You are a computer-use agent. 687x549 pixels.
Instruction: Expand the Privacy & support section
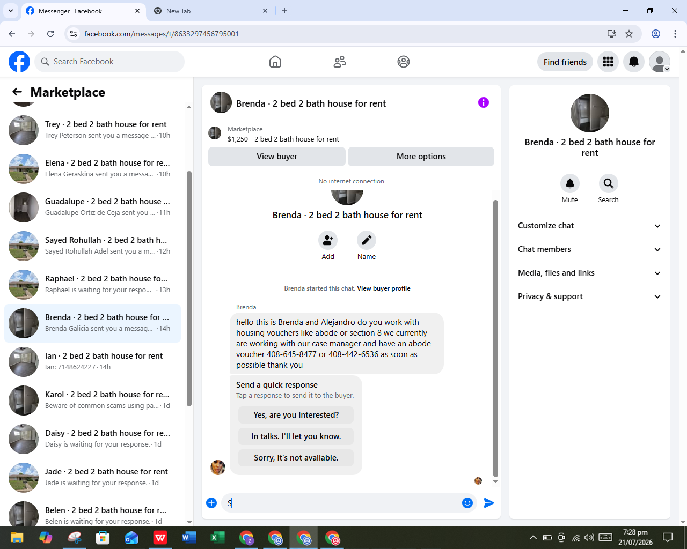(589, 296)
